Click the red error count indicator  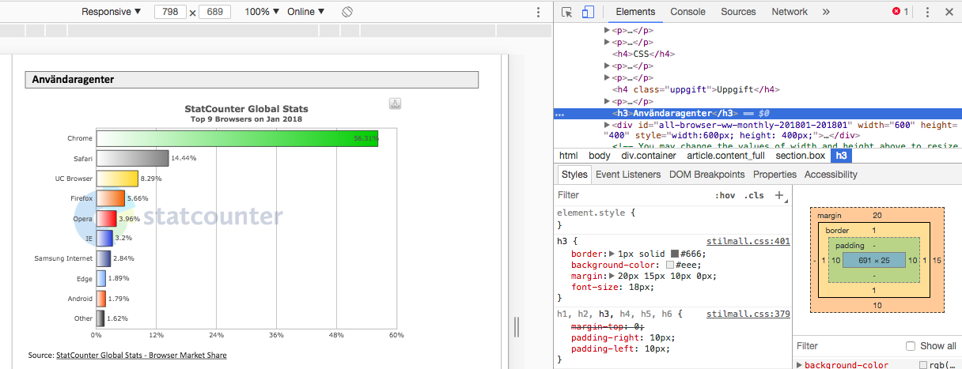[x=900, y=12]
